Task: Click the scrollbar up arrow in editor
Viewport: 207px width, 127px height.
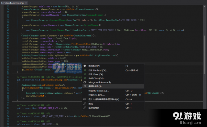Action: [x=204, y=6]
